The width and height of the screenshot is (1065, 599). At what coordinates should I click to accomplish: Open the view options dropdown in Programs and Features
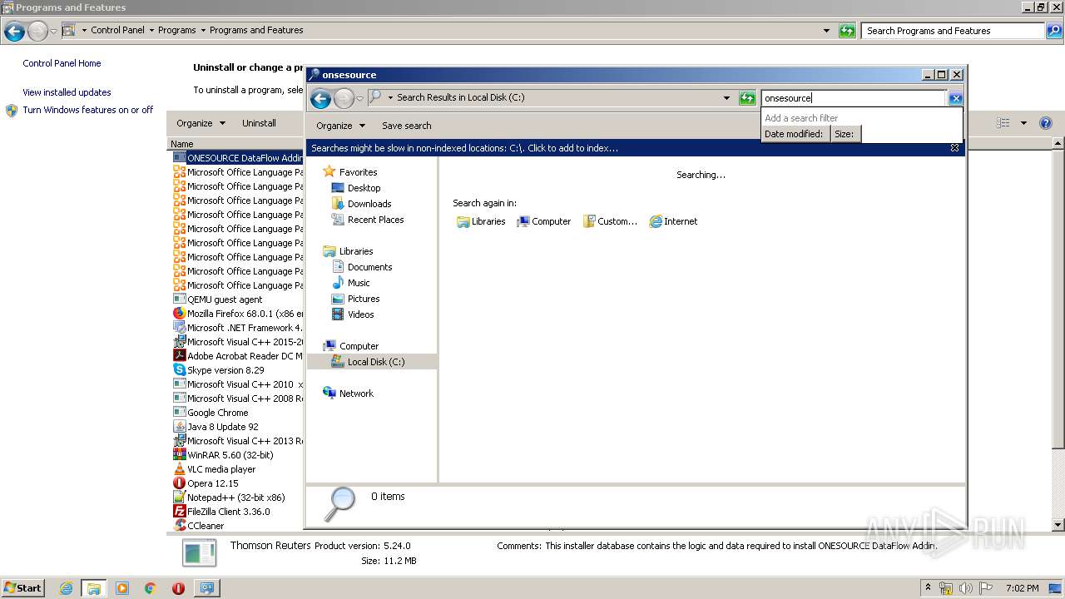point(1024,123)
